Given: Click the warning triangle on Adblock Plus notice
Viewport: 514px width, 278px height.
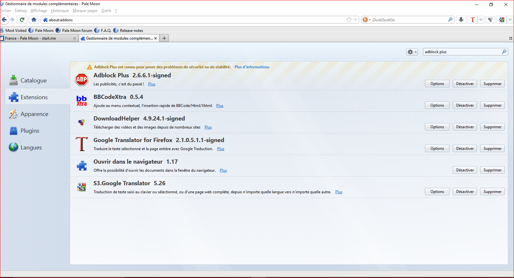Looking at the screenshot, I should click(x=90, y=67).
